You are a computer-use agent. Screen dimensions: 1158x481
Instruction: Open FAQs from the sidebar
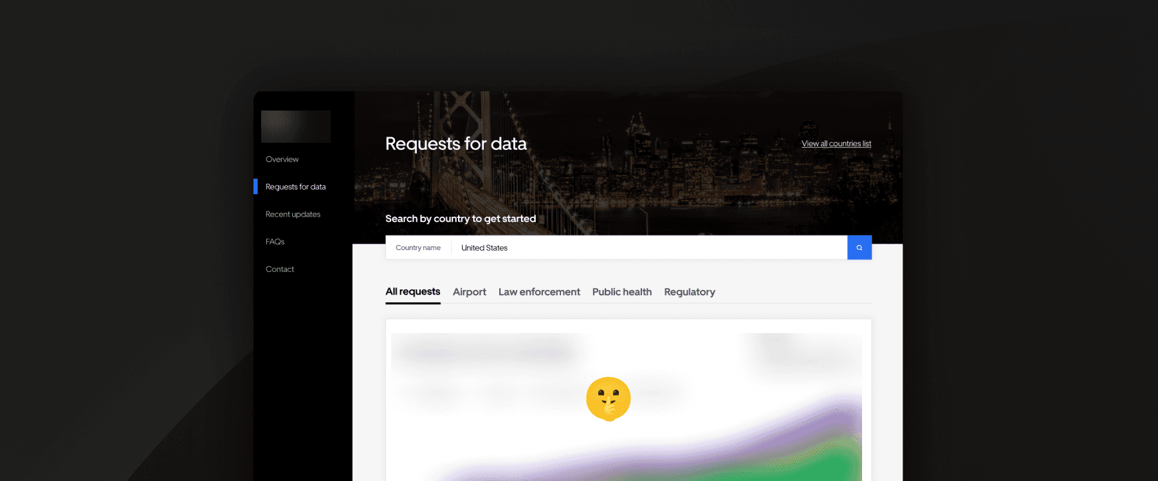click(275, 242)
